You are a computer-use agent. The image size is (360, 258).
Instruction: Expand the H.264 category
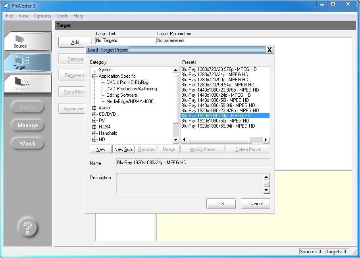(94, 127)
